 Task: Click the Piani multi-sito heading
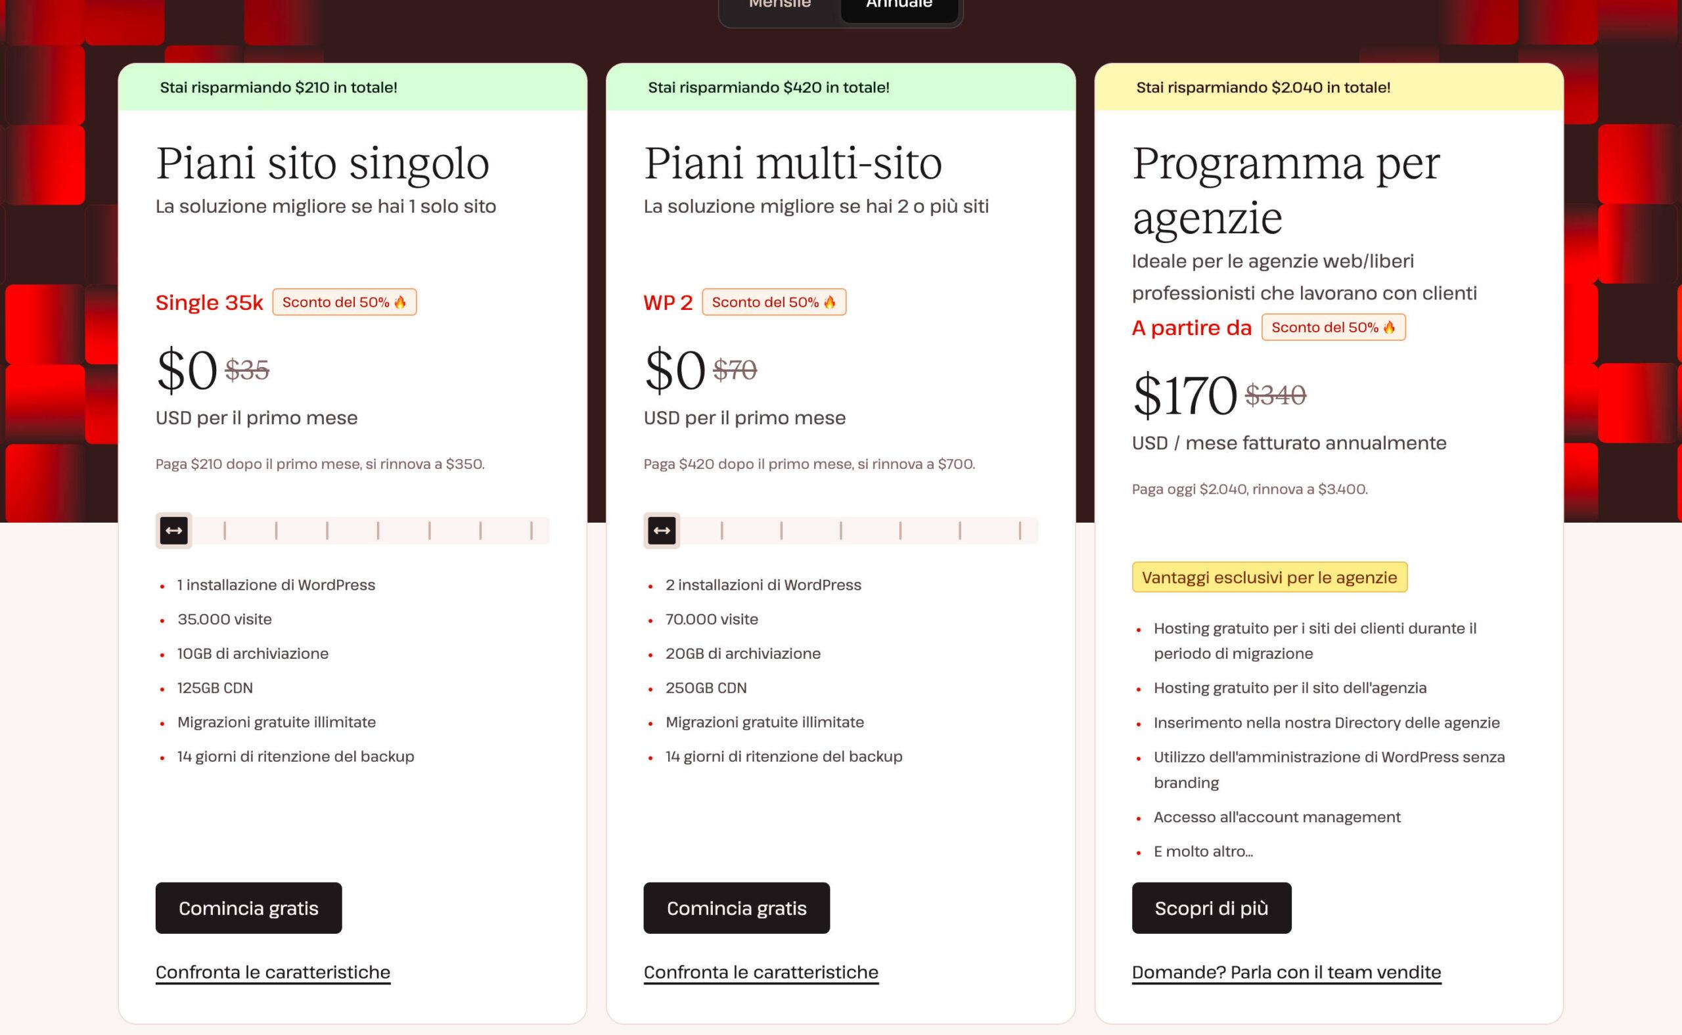[x=792, y=164]
